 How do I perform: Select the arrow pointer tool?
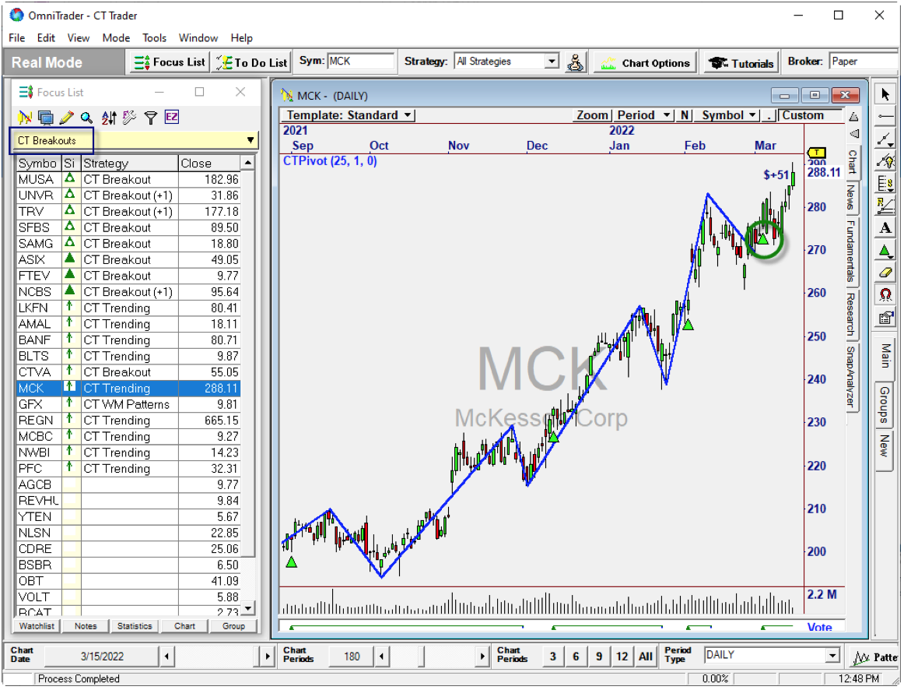[x=885, y=94]
